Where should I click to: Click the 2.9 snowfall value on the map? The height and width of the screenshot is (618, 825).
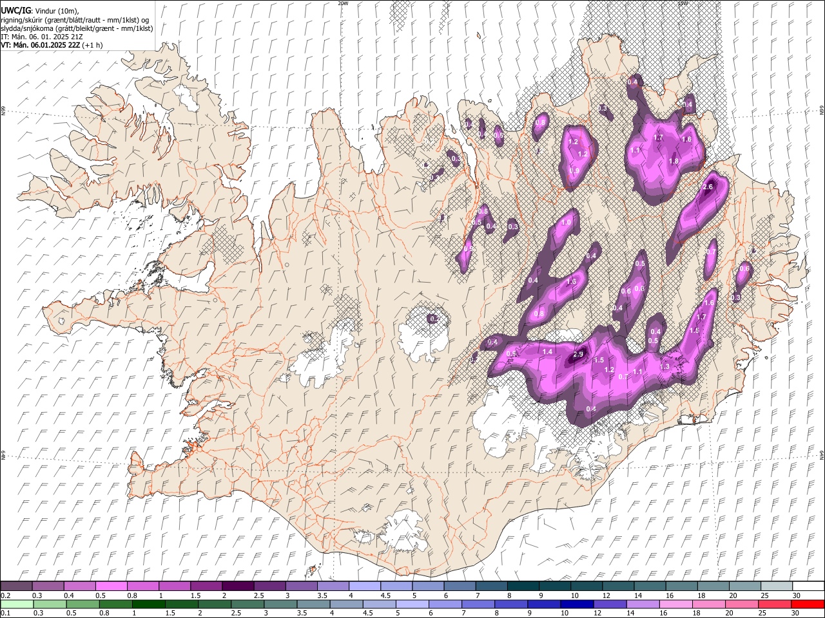click(x=578, y=354)
